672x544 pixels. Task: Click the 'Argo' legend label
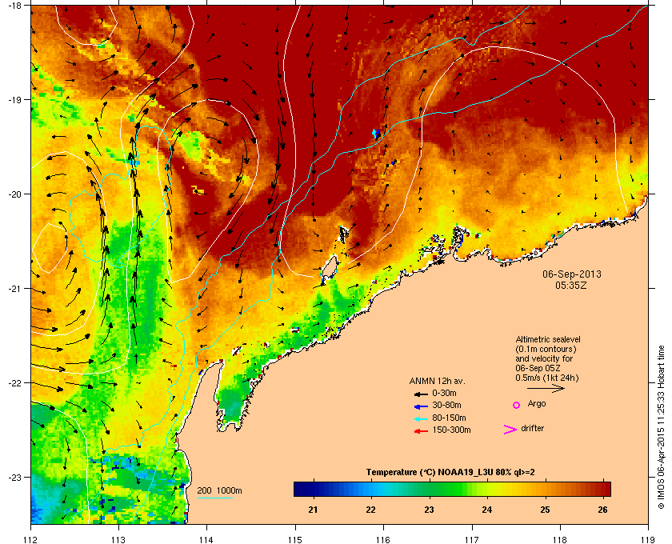(537, 404)
